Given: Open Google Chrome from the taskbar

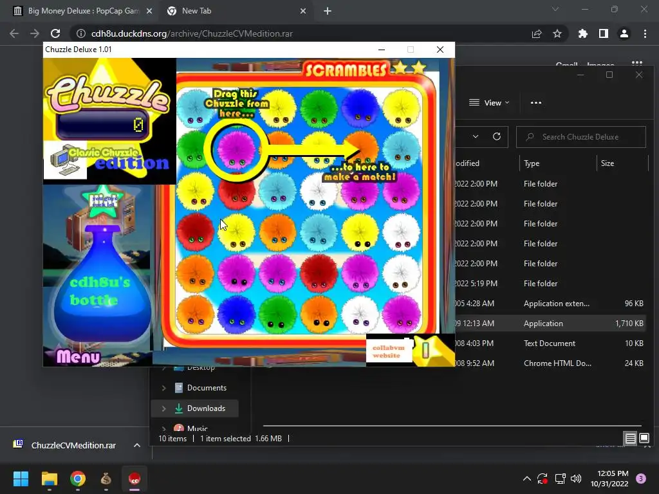Looking at the screenshot, I should 78,479.
